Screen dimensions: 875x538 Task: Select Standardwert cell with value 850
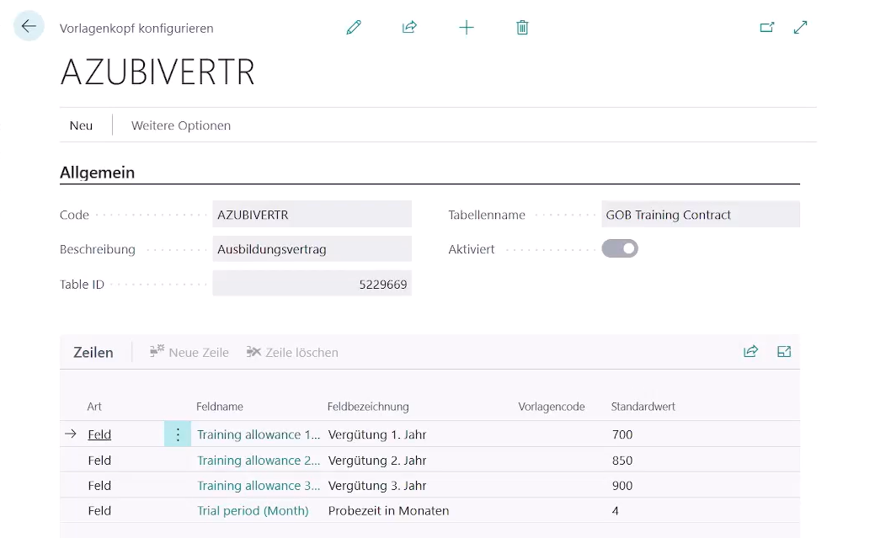click(x=622, y=461)
